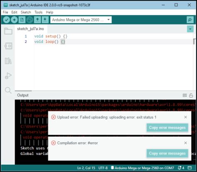
Task: Open the Sketchbook folder sidebar icon
Action: pos(8,31)
